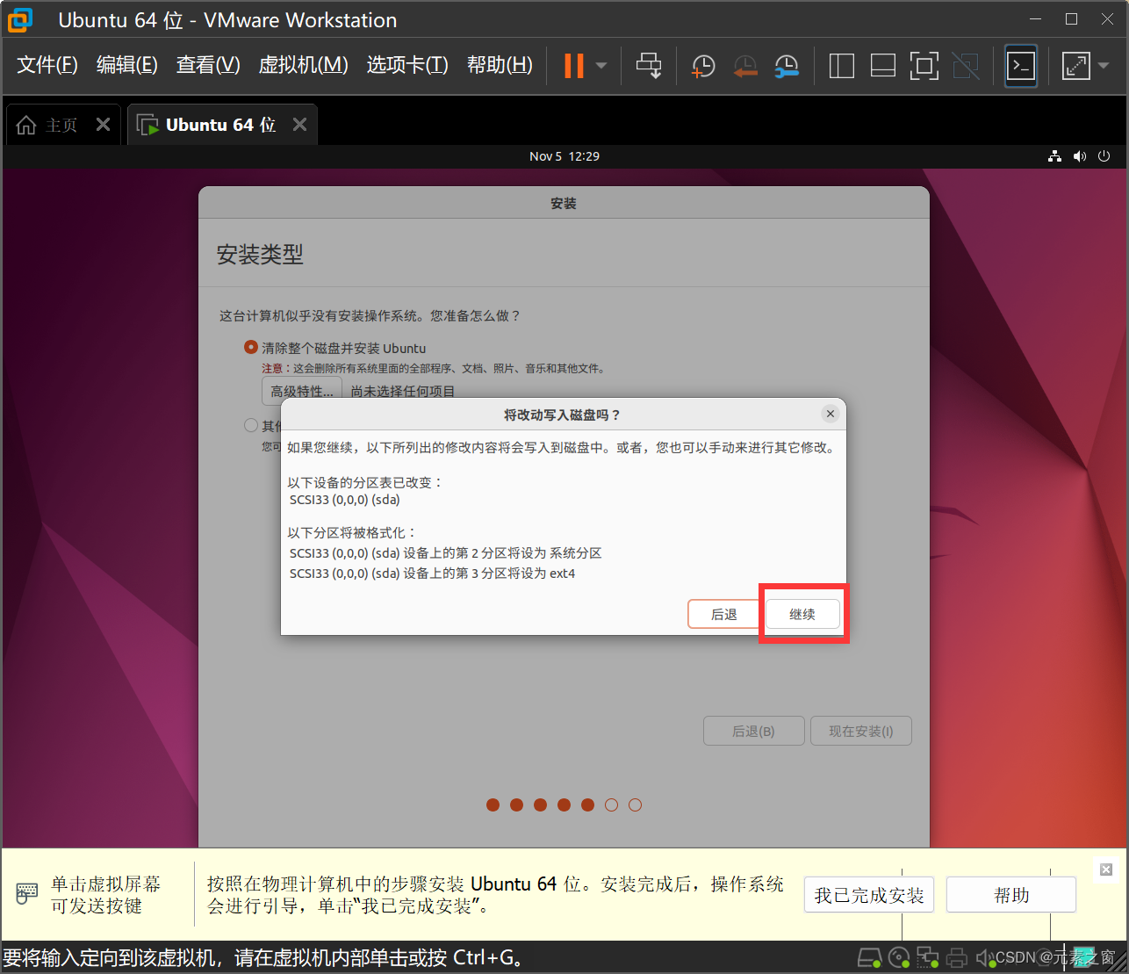Click the Ubuntu network status icon

pos(1054,156)
